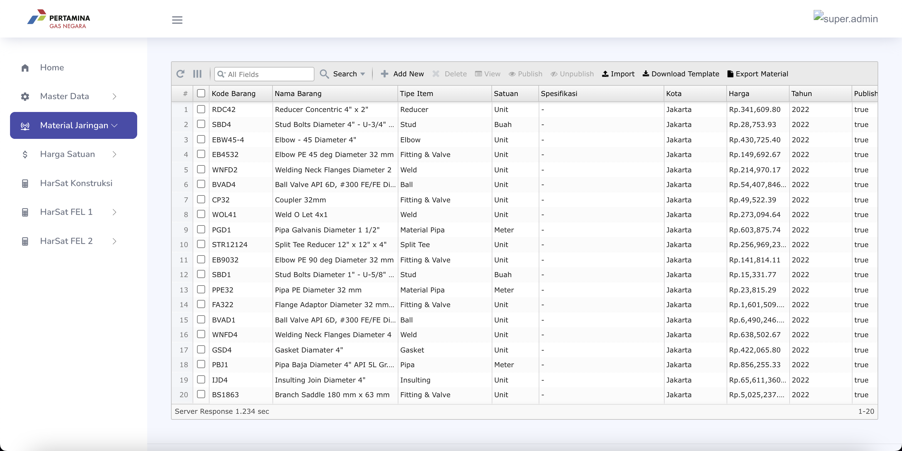Click the reload grid icon
902x451 pixels.
click(x=180, y=74)
